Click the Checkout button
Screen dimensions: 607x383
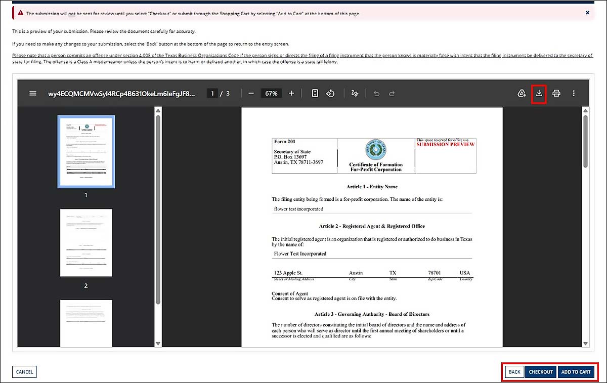coord(541,372)
